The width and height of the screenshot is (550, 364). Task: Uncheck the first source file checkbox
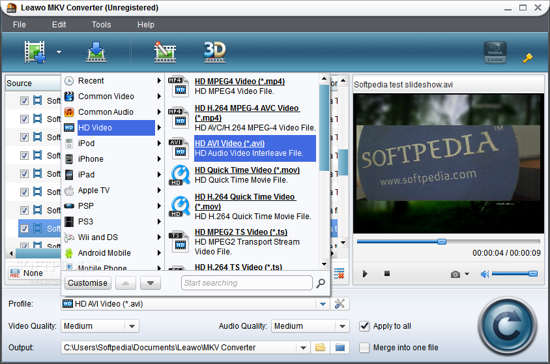tap(24, 100)
